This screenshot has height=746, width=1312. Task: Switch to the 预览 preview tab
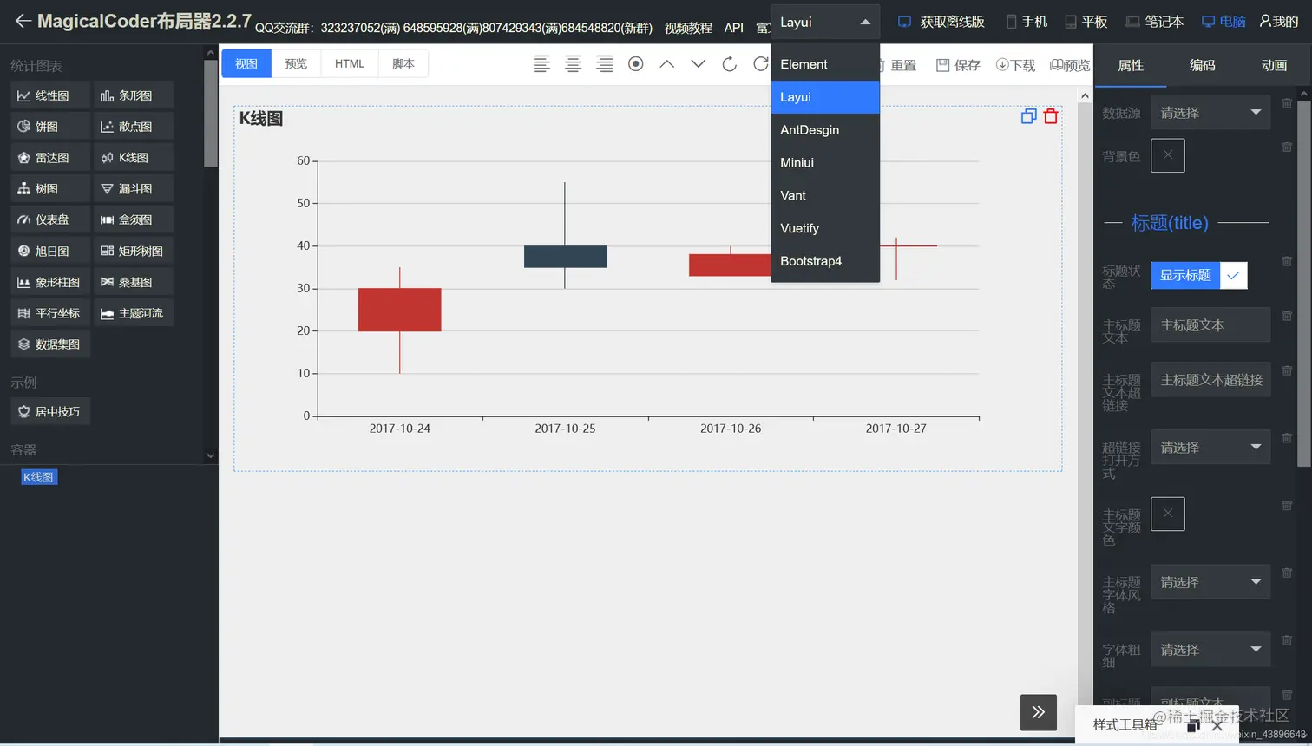(x=296, y=63)
